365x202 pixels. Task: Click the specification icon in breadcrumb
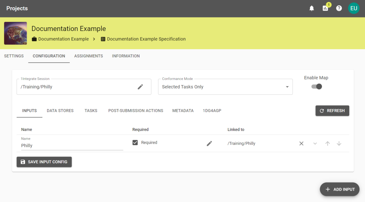[x=103, y=39]
